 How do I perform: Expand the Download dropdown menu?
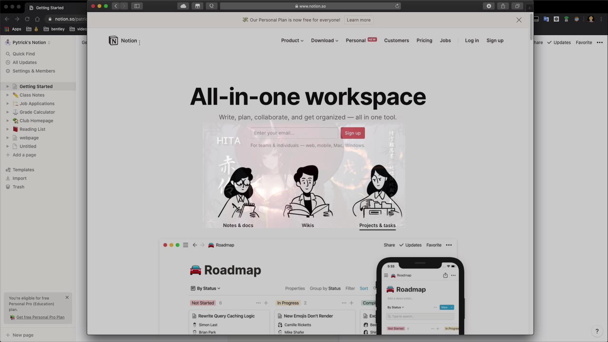(325, 40)
